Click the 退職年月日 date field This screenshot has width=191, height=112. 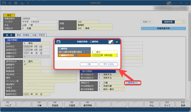[36, 53]
